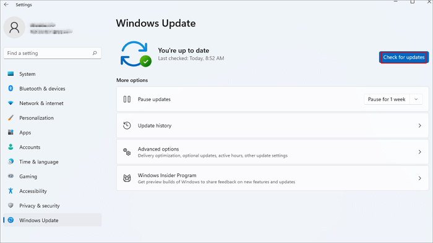Select the Windows Update sidebar entry
Image resolution: width=433 pixels, height=243 pixels.
(x=53, y=220)
